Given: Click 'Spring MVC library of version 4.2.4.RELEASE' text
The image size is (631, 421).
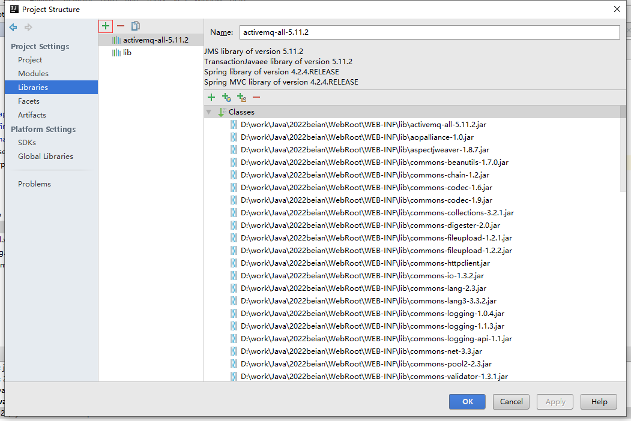Looking at the screenshot, I should pos(281,82).
